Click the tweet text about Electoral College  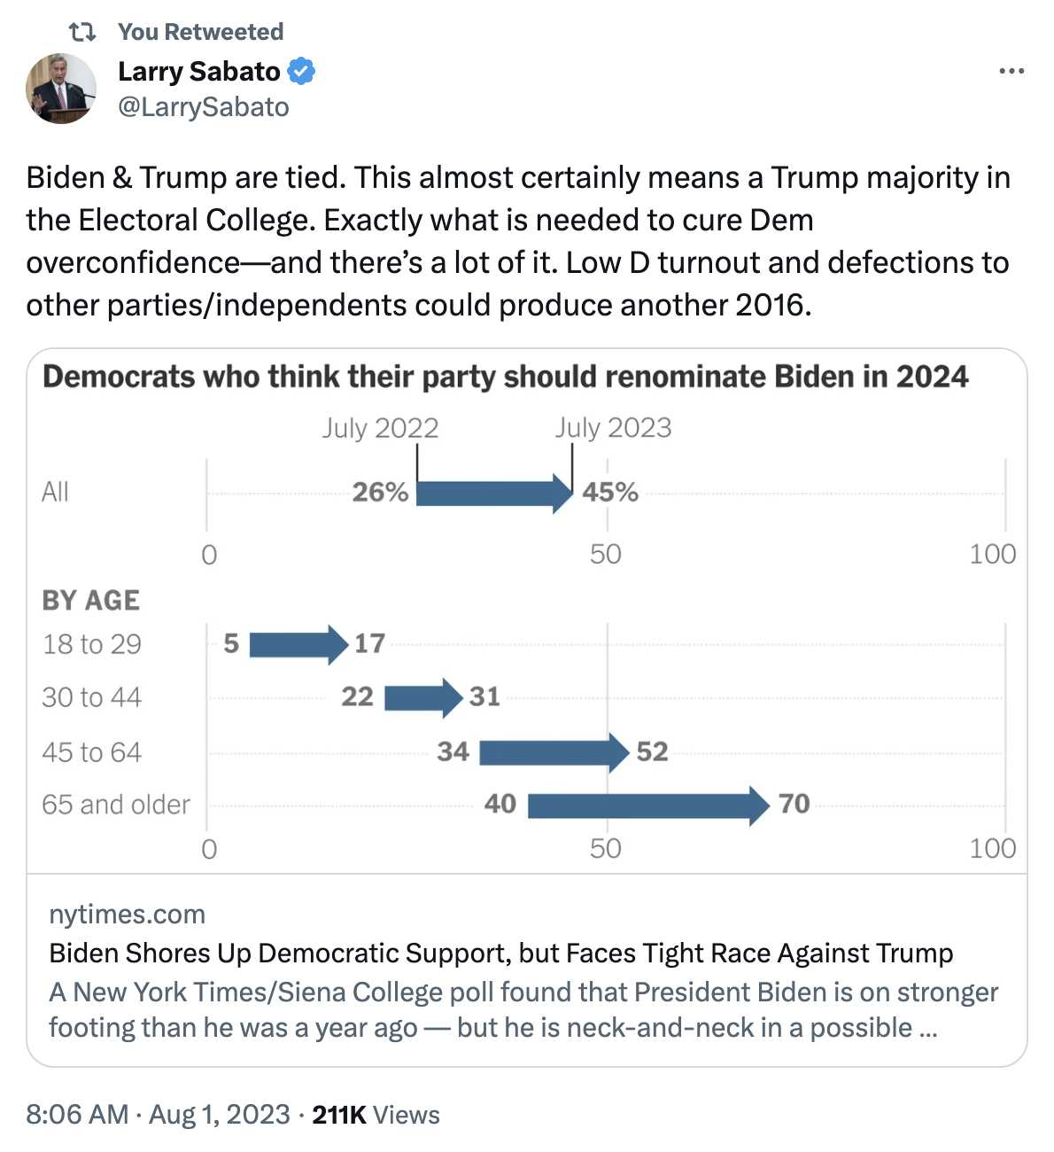(518, 241)
